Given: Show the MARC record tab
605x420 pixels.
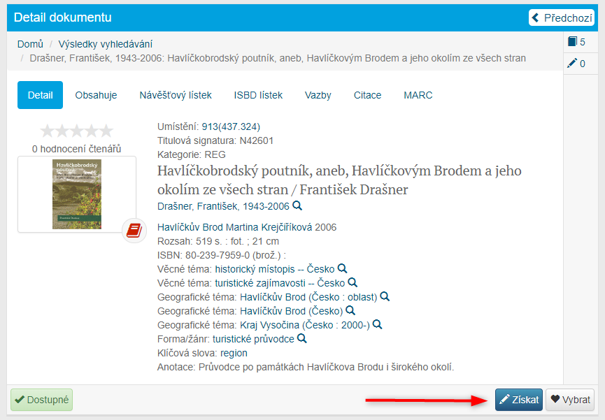Looking at the screenshot, I should 418,95.
